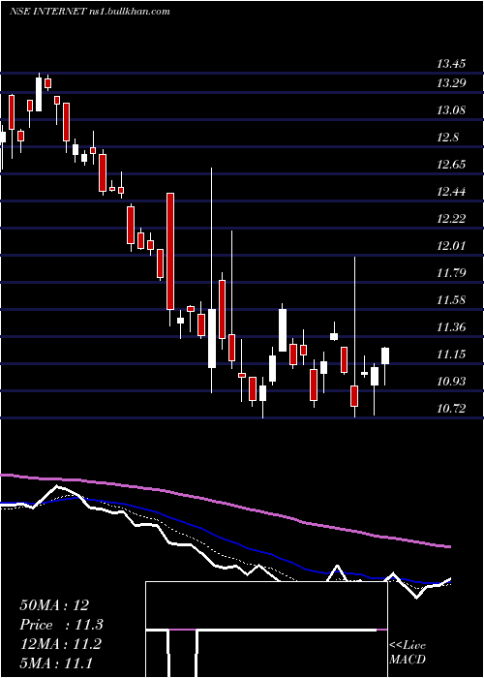Click the last white candlestick on the right
The height and width of the screenshot is (678, 484).
tap(385, 355)
